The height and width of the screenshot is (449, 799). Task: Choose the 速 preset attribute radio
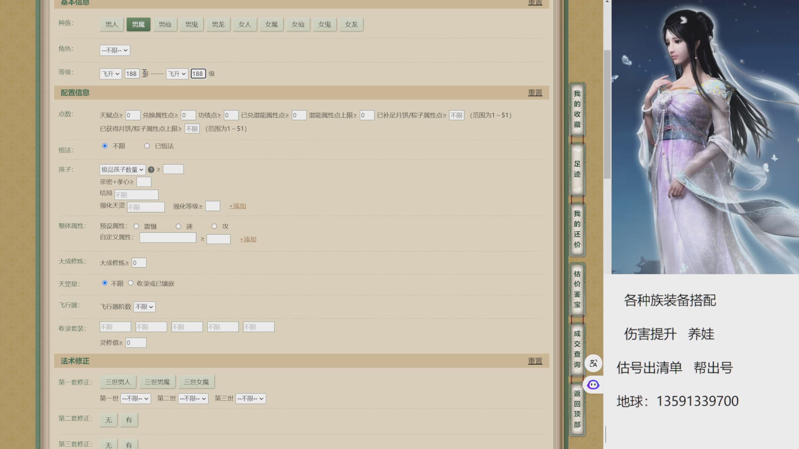178,226
